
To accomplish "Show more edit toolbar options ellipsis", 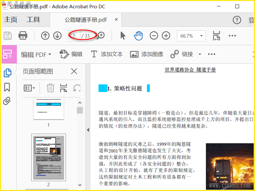I will (212, 54).
